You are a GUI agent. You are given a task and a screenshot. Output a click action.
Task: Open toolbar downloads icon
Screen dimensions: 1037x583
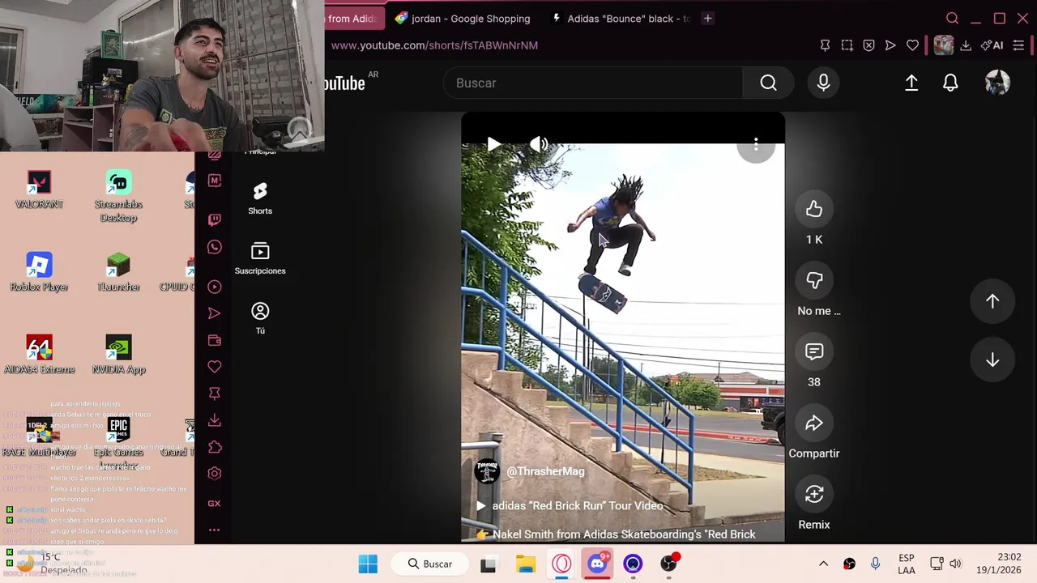tap(966, 45)
